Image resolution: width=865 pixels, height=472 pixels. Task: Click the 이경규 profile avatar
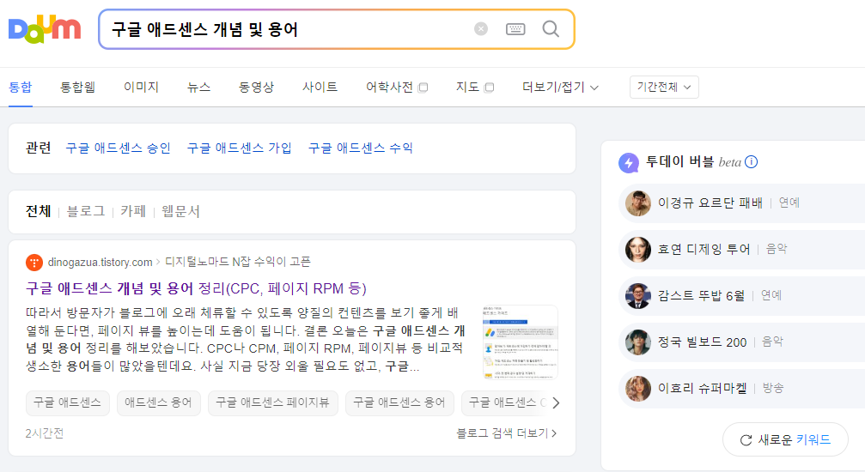tap(638, 203)
